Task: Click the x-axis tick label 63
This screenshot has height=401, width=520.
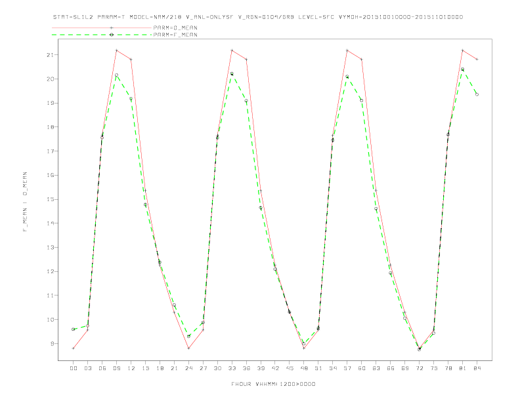Action: point(376,368)
